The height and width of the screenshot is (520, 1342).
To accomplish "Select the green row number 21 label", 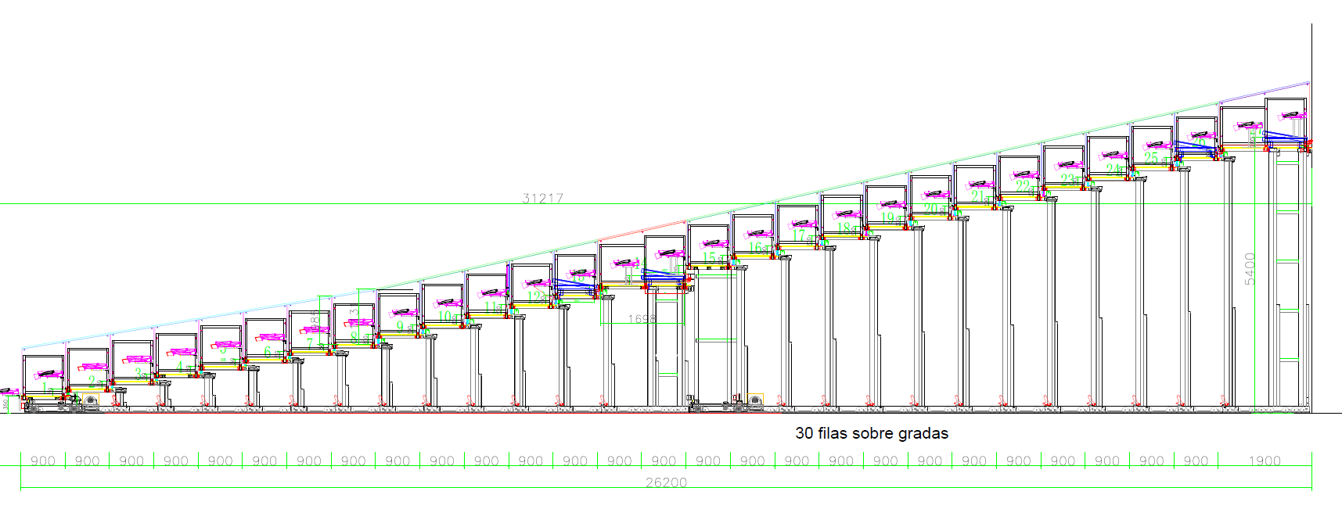I will pyautogui.click(x=977, y=196).
